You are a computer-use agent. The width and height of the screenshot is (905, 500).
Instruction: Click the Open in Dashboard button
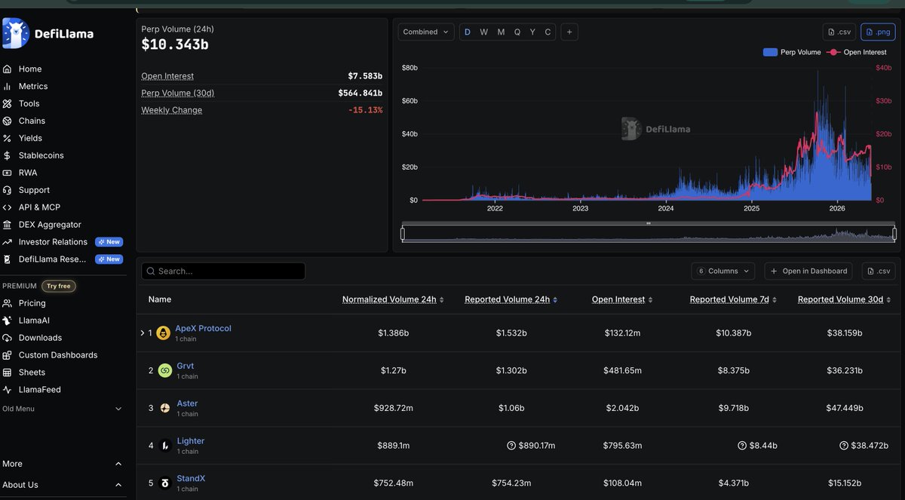[x=809, y=271]
